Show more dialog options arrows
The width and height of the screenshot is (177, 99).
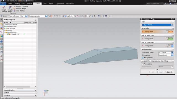(x=157, y=69)
